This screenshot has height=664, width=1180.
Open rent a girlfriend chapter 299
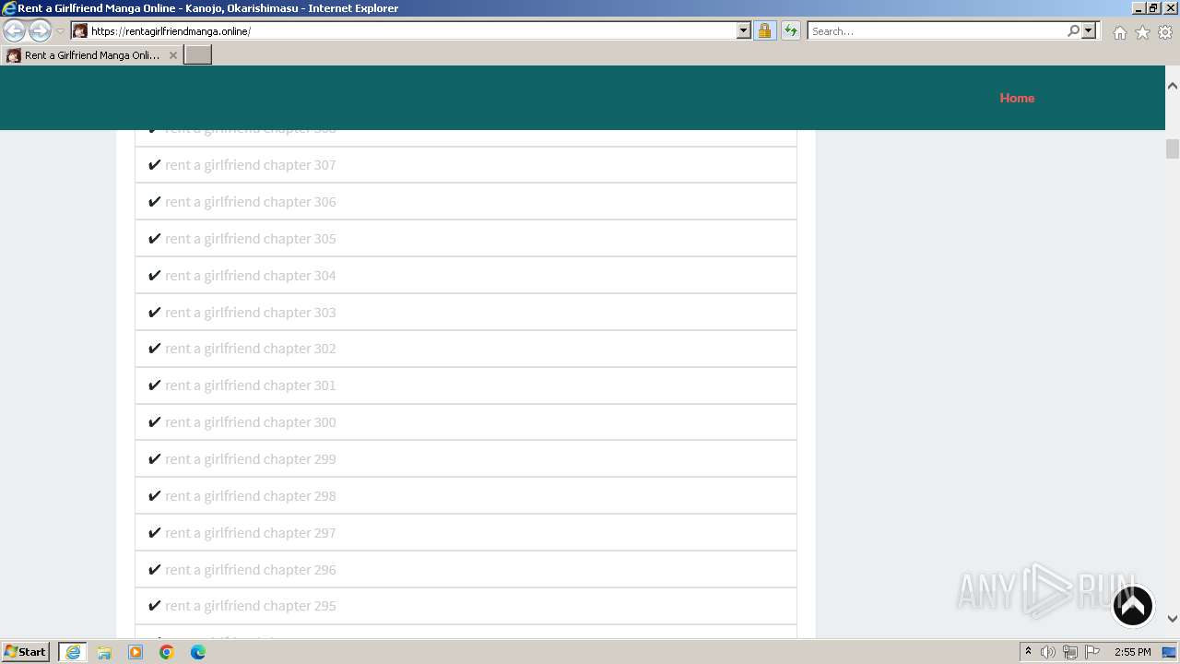tap(250, 459)
